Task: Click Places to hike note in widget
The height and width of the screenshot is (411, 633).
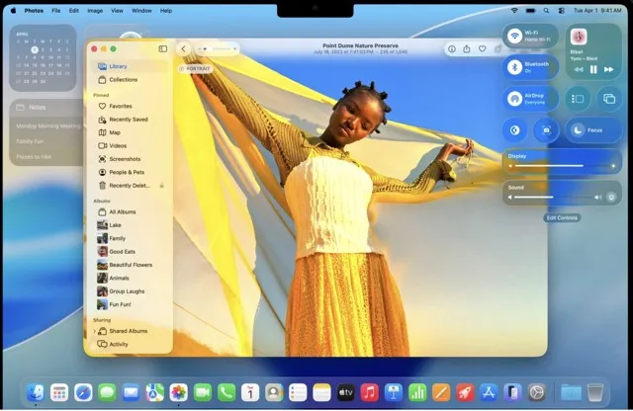Action: (34, 156)
